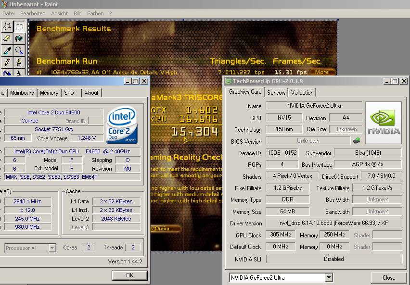Image resolution: width=410 pixels, height=285 pixels.
Task: Click the NVIDIA SLI 'Disabled' field
Action: tap(334, 259)
